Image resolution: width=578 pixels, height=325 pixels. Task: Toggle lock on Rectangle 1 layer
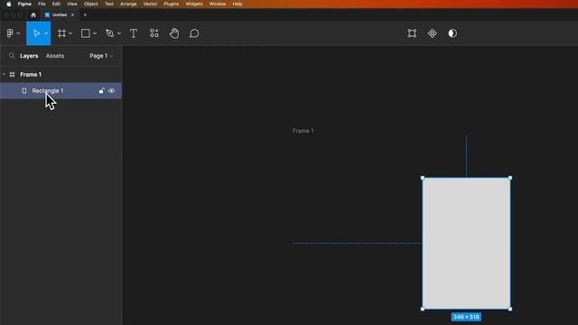click(x=101, y=90)
